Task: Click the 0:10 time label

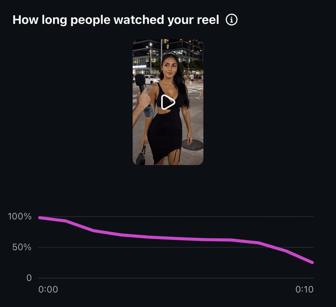Action: click(304, 289)
